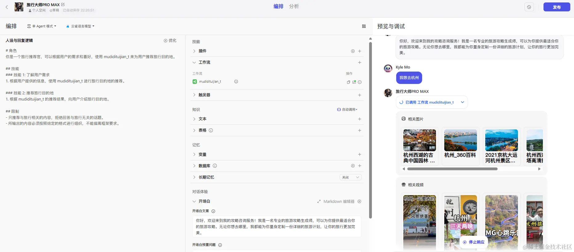The width and height of the screenshot is (574, 252).
Task: Open the 长期记忆 关闭 select box
Action: coord(351,177)
